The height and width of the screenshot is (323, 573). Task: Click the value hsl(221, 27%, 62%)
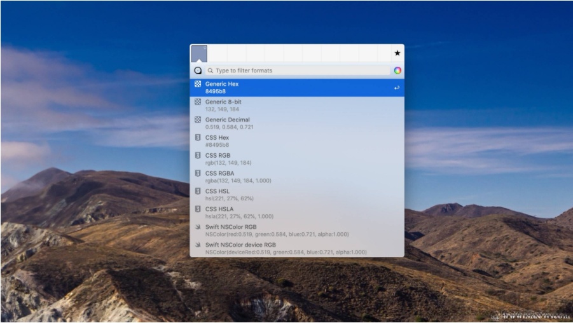coord(229,199)
